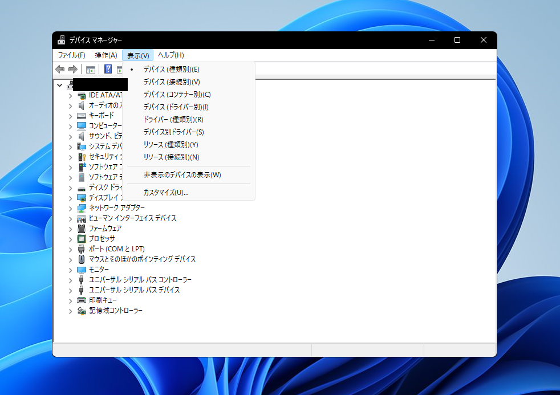
Task: Expand the ネットワーク アダプター node
Action: (x=70, y=209)
